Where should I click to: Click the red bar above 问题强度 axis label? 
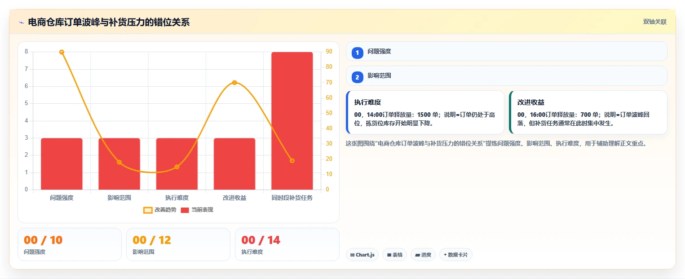tap(62, 164)
